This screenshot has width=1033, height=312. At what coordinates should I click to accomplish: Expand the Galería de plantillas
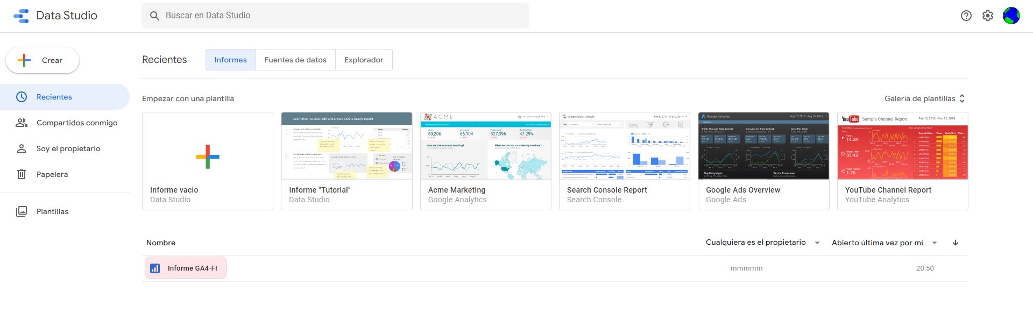(925, 98)
